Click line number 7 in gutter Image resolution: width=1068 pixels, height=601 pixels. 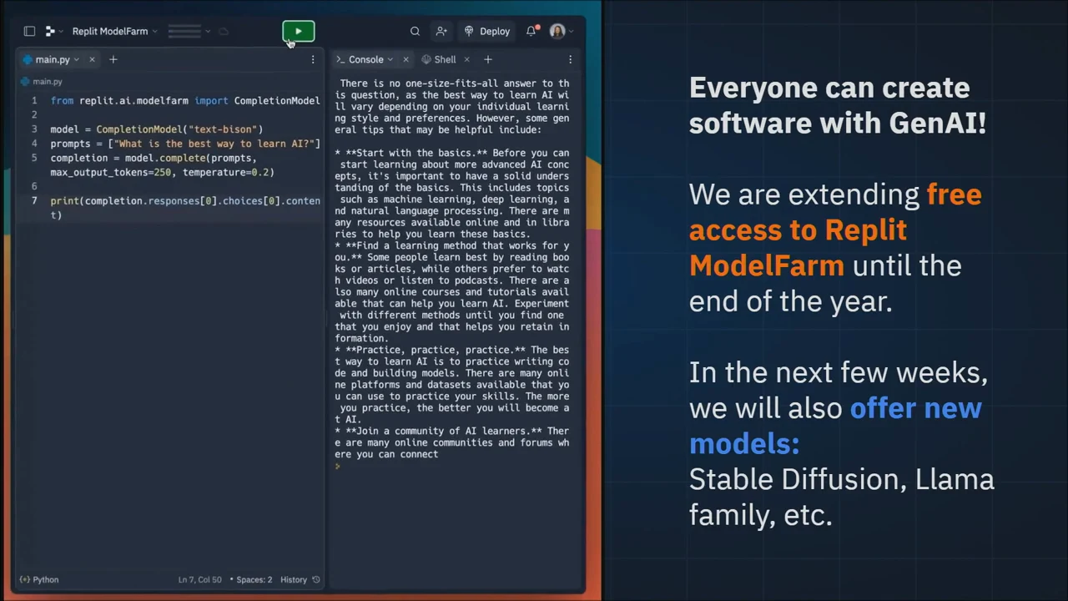(x=34, y=200)
